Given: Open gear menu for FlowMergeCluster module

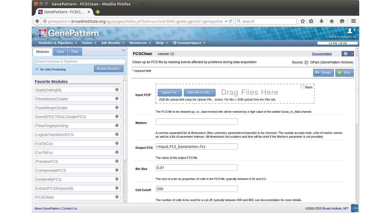Looking at the screenshot, I should (117, 108).
